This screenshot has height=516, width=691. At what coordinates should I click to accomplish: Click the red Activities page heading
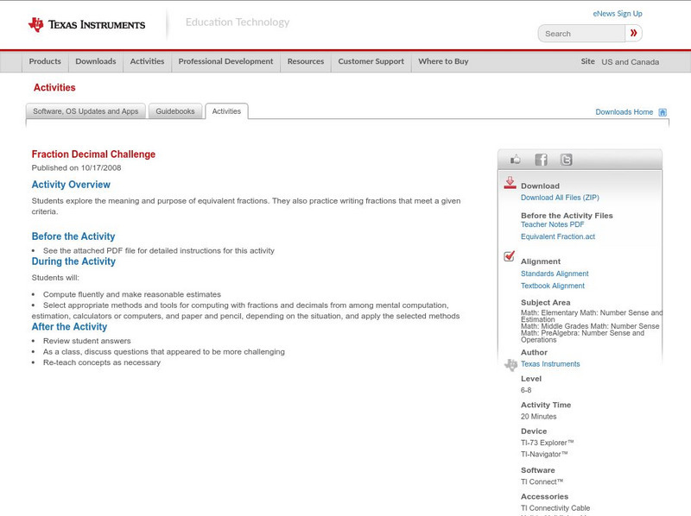[54, 88]
